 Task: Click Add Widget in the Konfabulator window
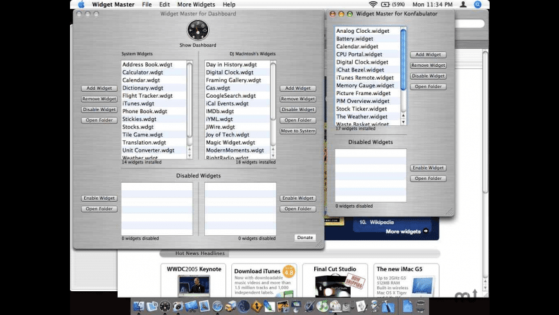click(428, 55)
